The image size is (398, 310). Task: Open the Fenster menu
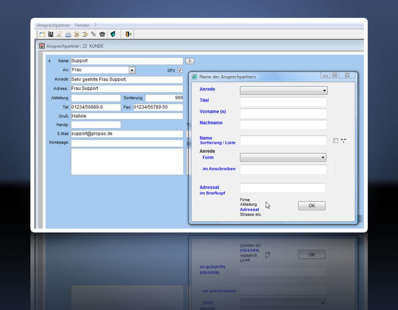pos(82,25)
